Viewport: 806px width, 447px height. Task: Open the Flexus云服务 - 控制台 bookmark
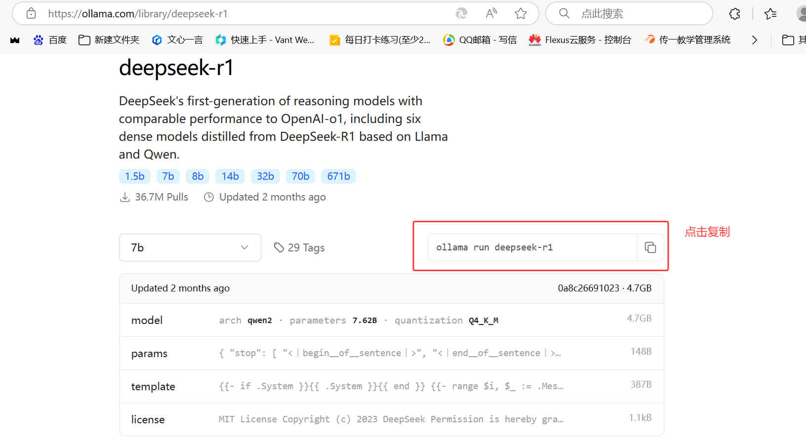click(580, 40)
